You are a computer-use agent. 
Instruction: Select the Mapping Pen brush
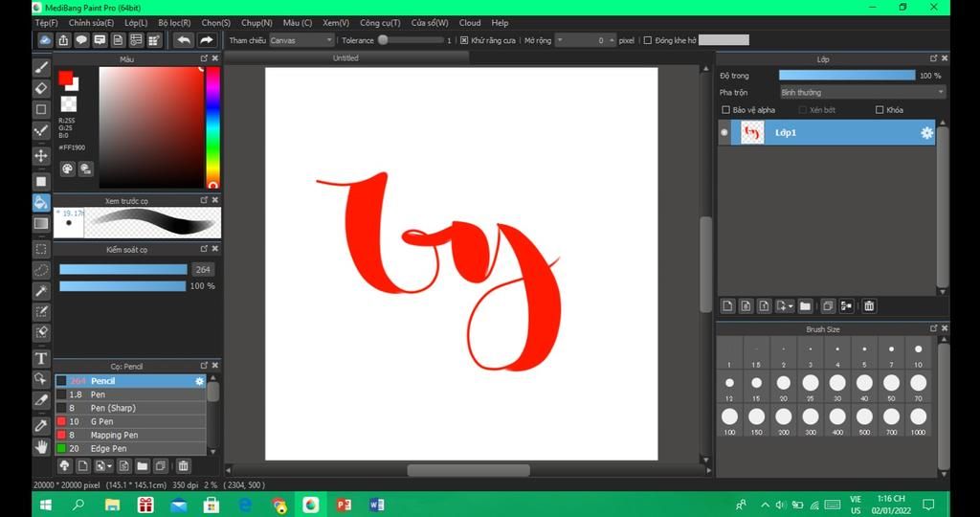click(130, 435)
